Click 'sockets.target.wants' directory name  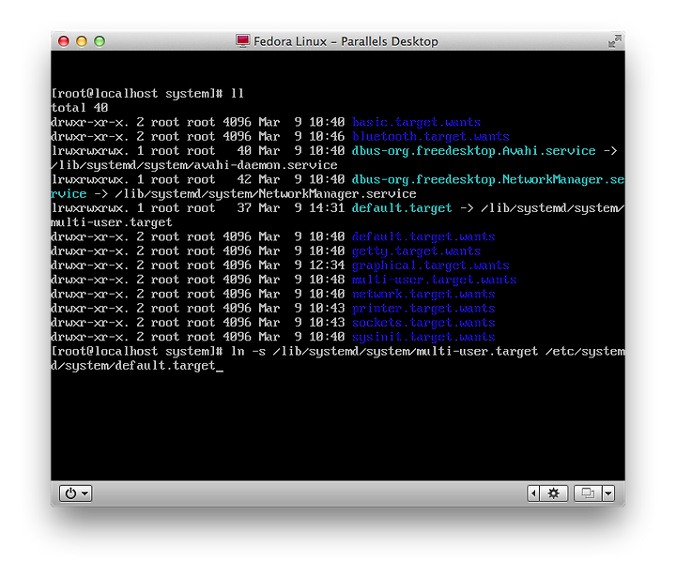pos(423,323)
